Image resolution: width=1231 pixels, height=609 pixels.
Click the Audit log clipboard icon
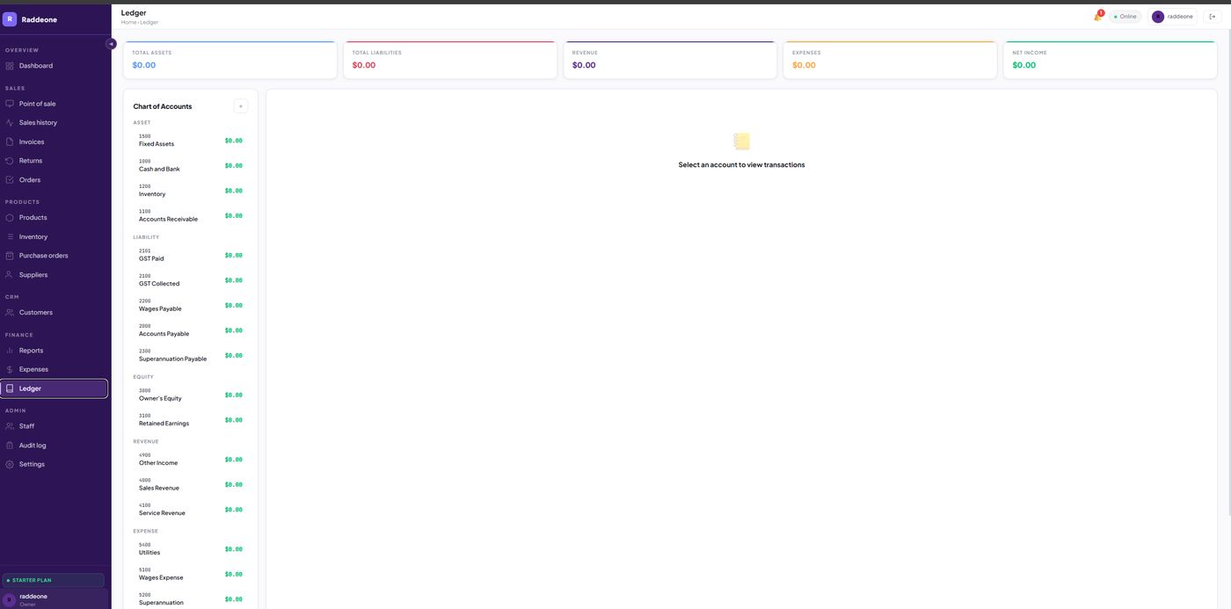coord(10,446)
